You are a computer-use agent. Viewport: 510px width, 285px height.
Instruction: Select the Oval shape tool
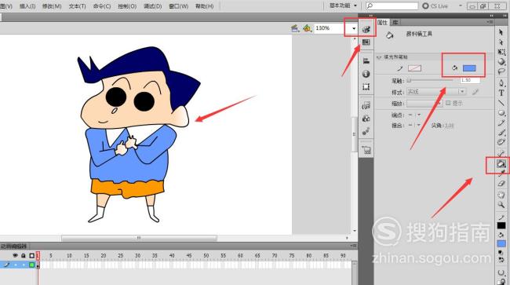point(501,112)
